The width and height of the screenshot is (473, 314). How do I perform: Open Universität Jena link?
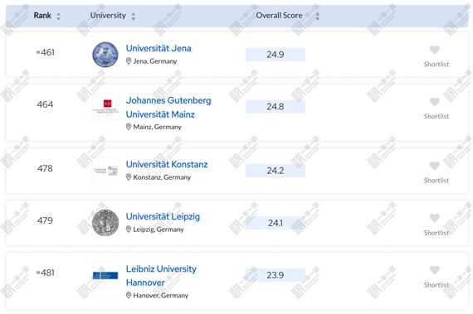coord(158,48)
